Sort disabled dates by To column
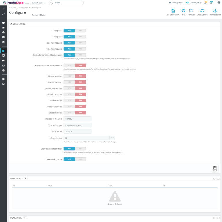This screenshot has width=222, height=222. (164, 185)
